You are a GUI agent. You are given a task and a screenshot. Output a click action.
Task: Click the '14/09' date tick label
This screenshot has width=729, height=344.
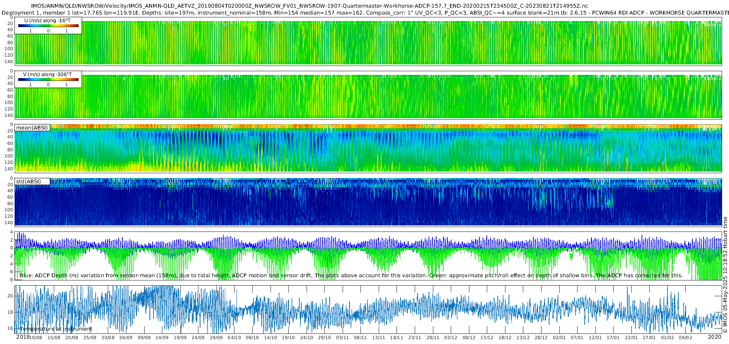tap(162, 338)
